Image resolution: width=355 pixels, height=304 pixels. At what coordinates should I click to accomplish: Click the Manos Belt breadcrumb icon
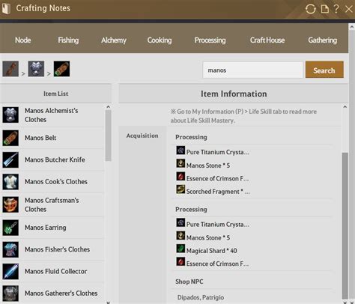[61, 69]
